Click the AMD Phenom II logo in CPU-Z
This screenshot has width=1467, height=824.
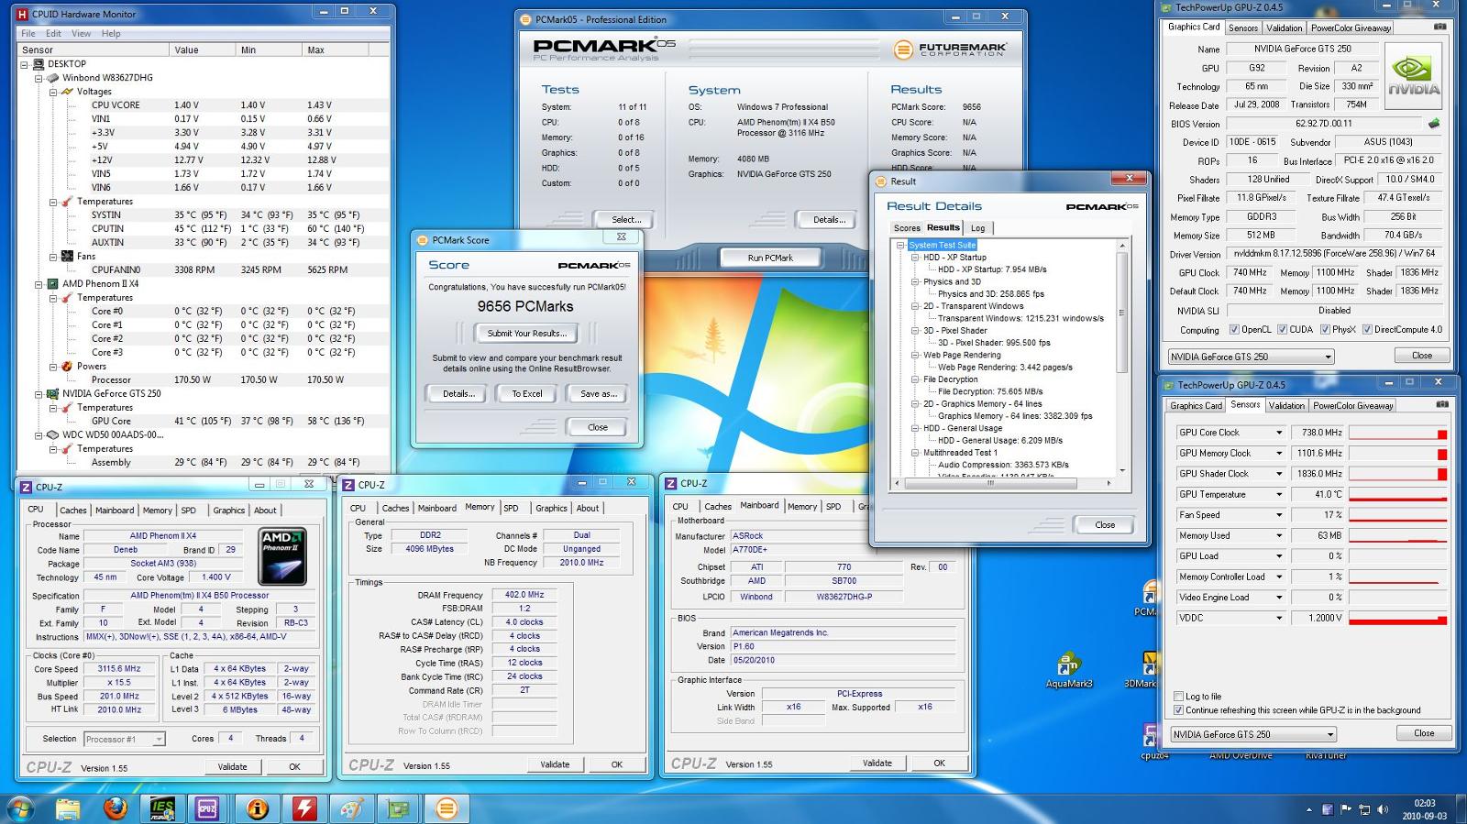point(282,555)
